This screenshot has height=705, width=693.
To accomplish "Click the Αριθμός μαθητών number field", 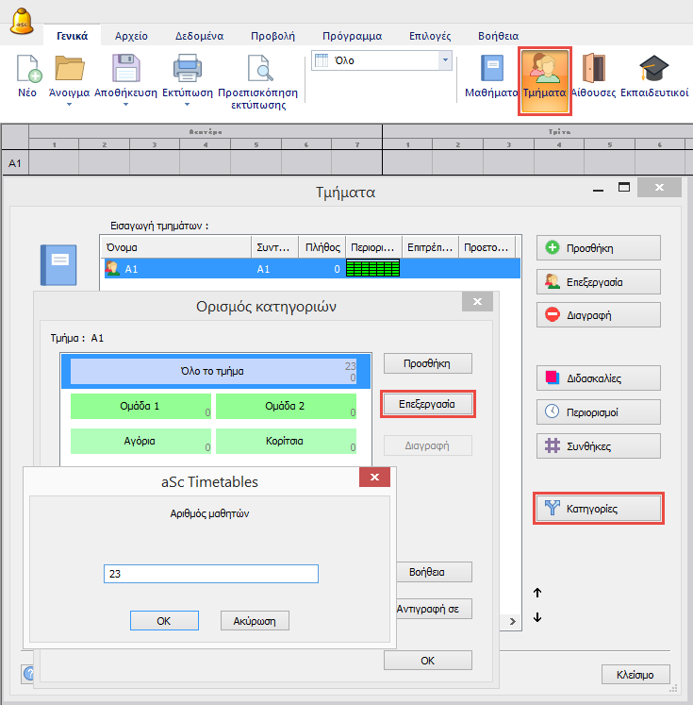I will click(x=211, y=574).
